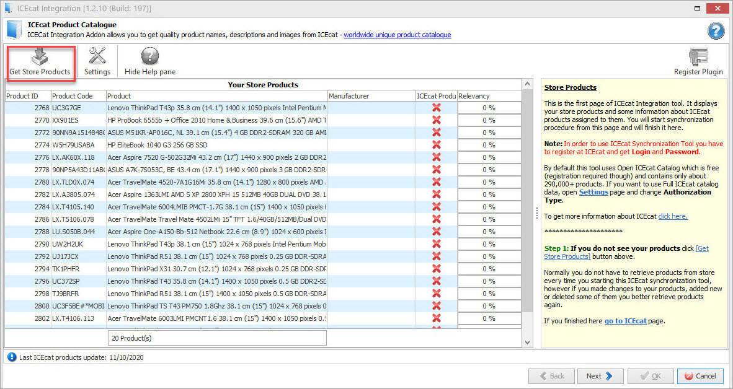Click the ICEcat app icon in title bar

coord(8,8)
